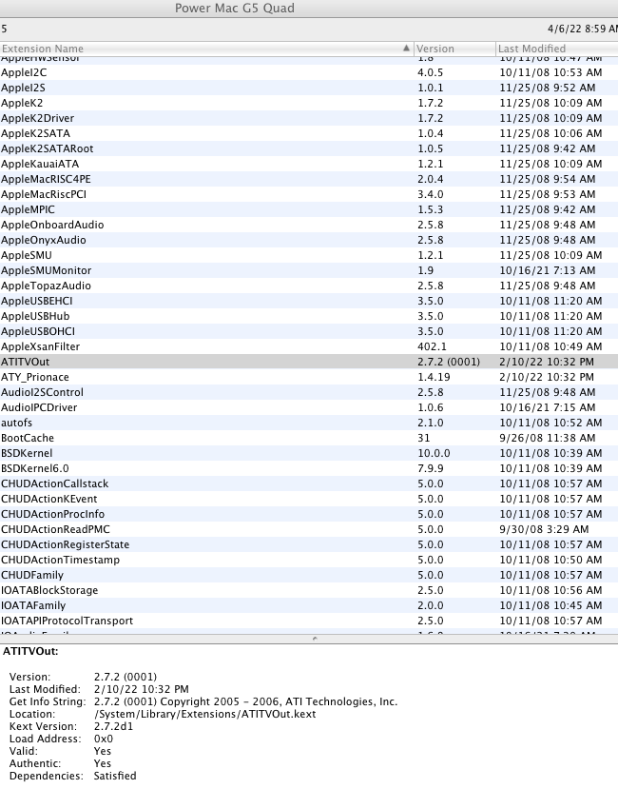618x789 pixels.
Task: Click the Kext Version 2.7.2d1 value
Action: 114,726
